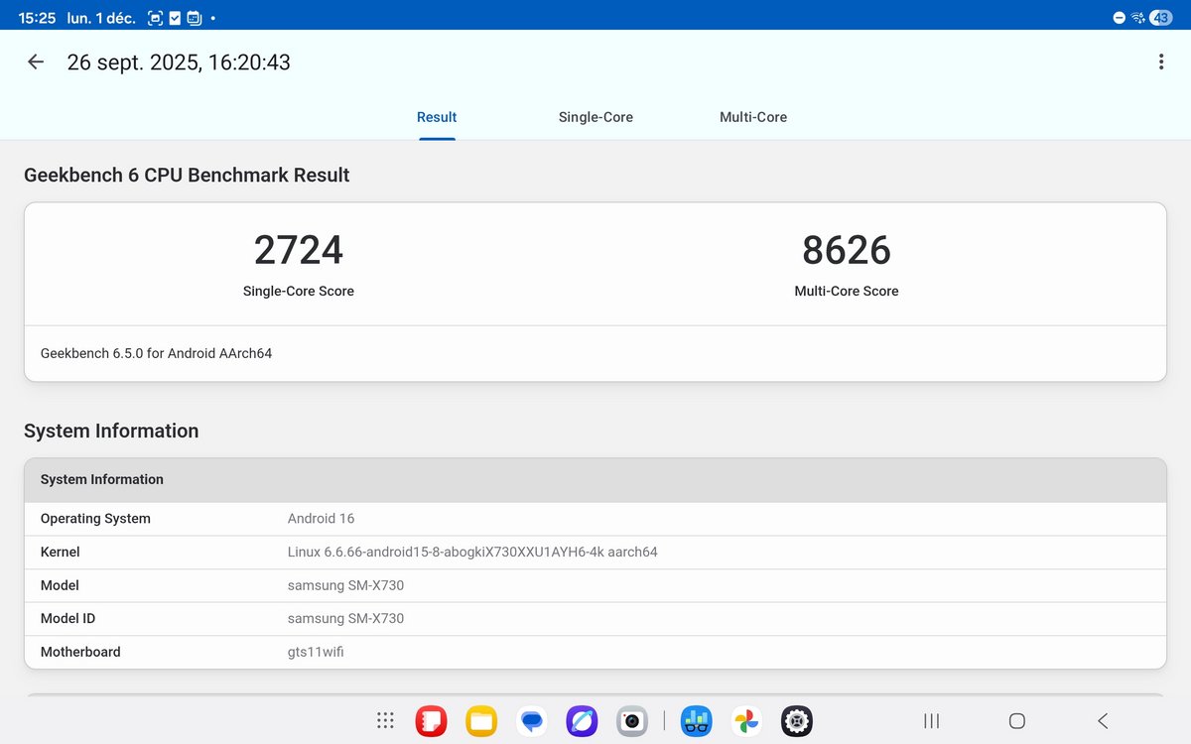
Task: Switch to the Multi-Core tab
Action: (753, 116)
